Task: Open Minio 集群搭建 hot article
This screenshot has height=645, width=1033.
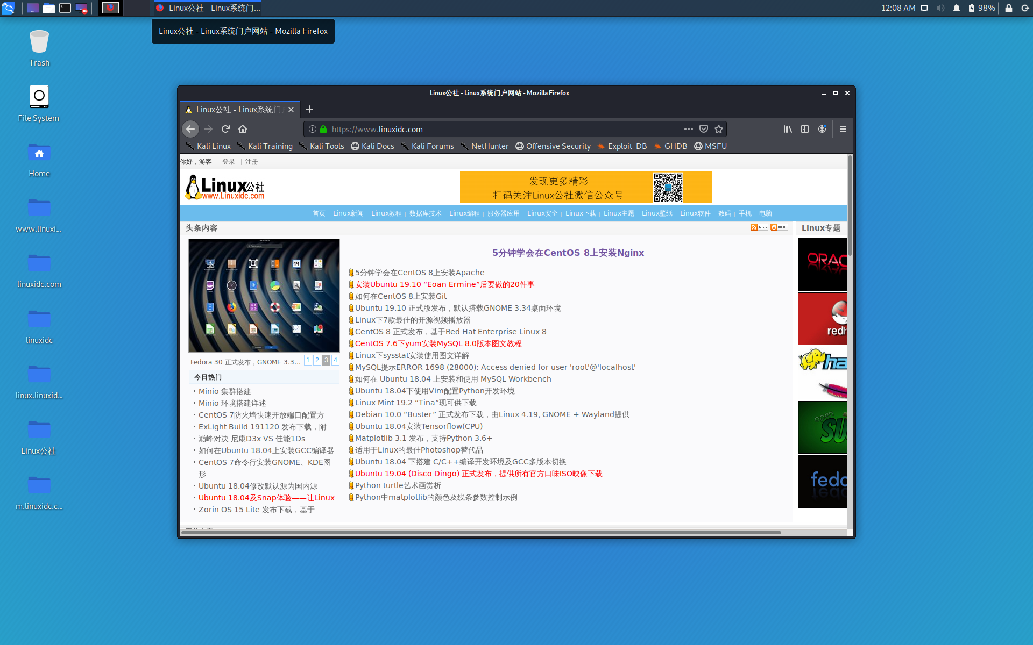Action: click(x=224, y=391)
